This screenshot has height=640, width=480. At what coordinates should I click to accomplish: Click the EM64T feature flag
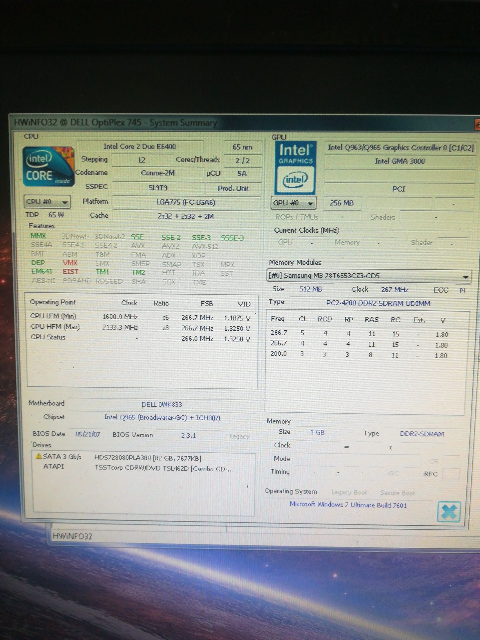(x=42, y=271)
